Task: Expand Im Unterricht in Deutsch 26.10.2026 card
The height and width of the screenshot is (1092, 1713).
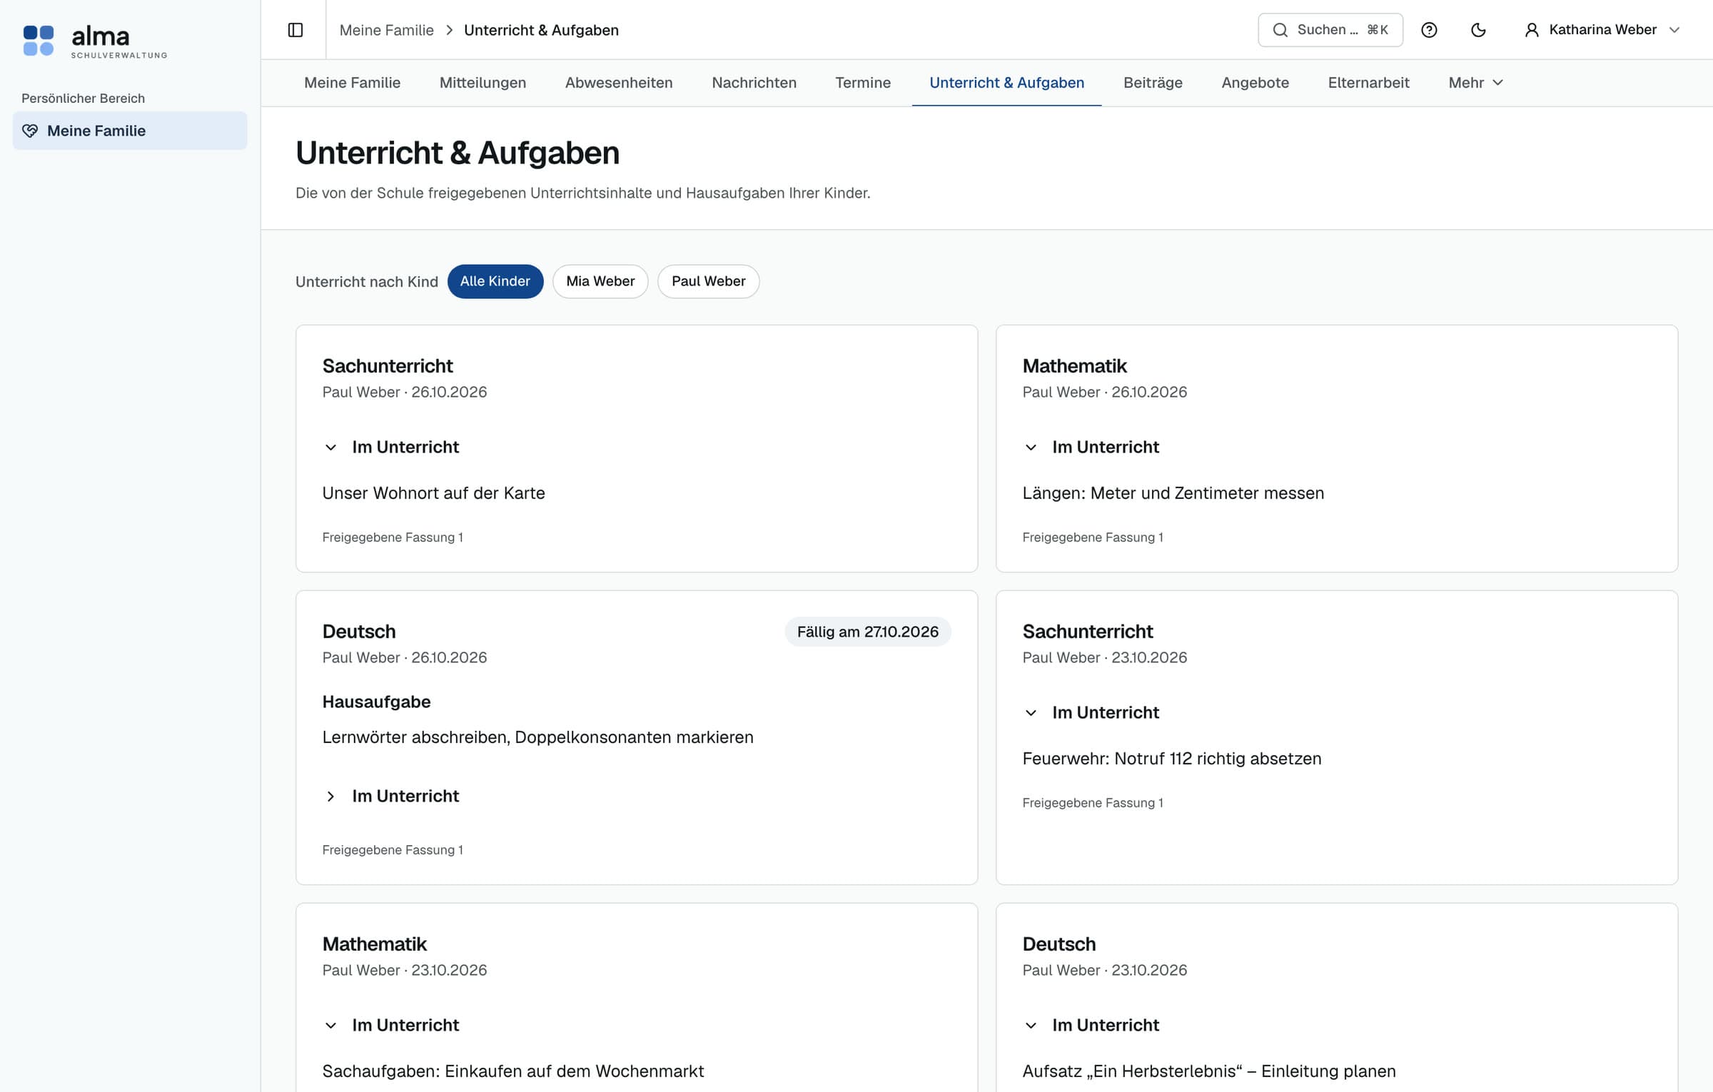Action: coord(390,796)
